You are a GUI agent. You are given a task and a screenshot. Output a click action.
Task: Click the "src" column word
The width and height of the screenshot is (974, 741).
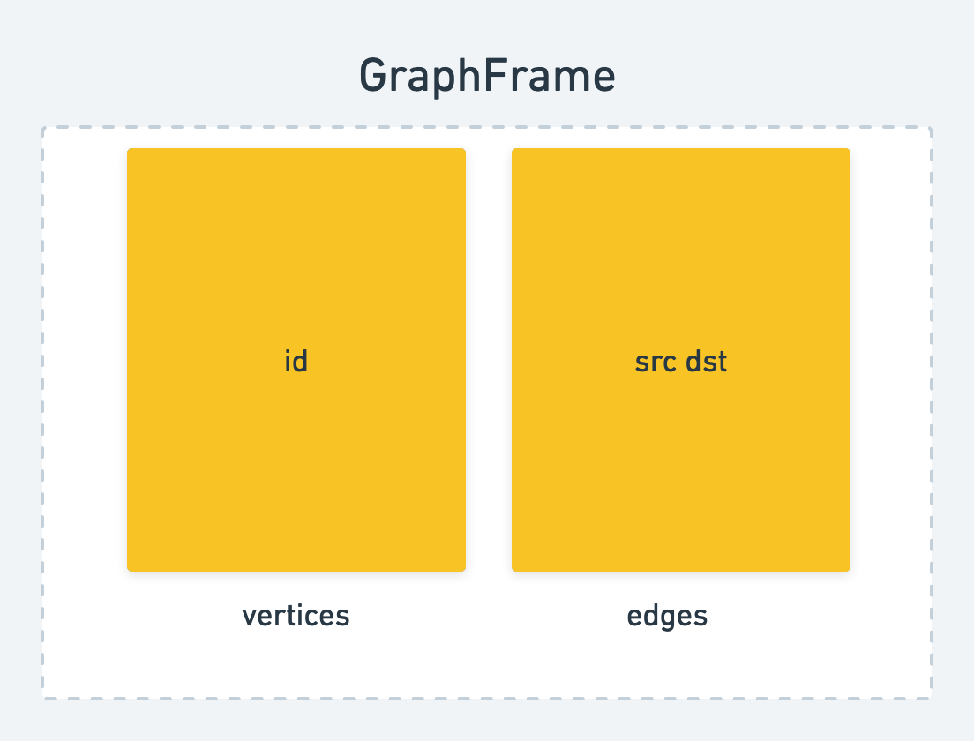coord(656,362)
